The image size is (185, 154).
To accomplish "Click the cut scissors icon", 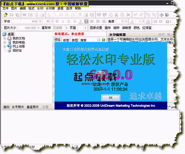I will point(116,15).
